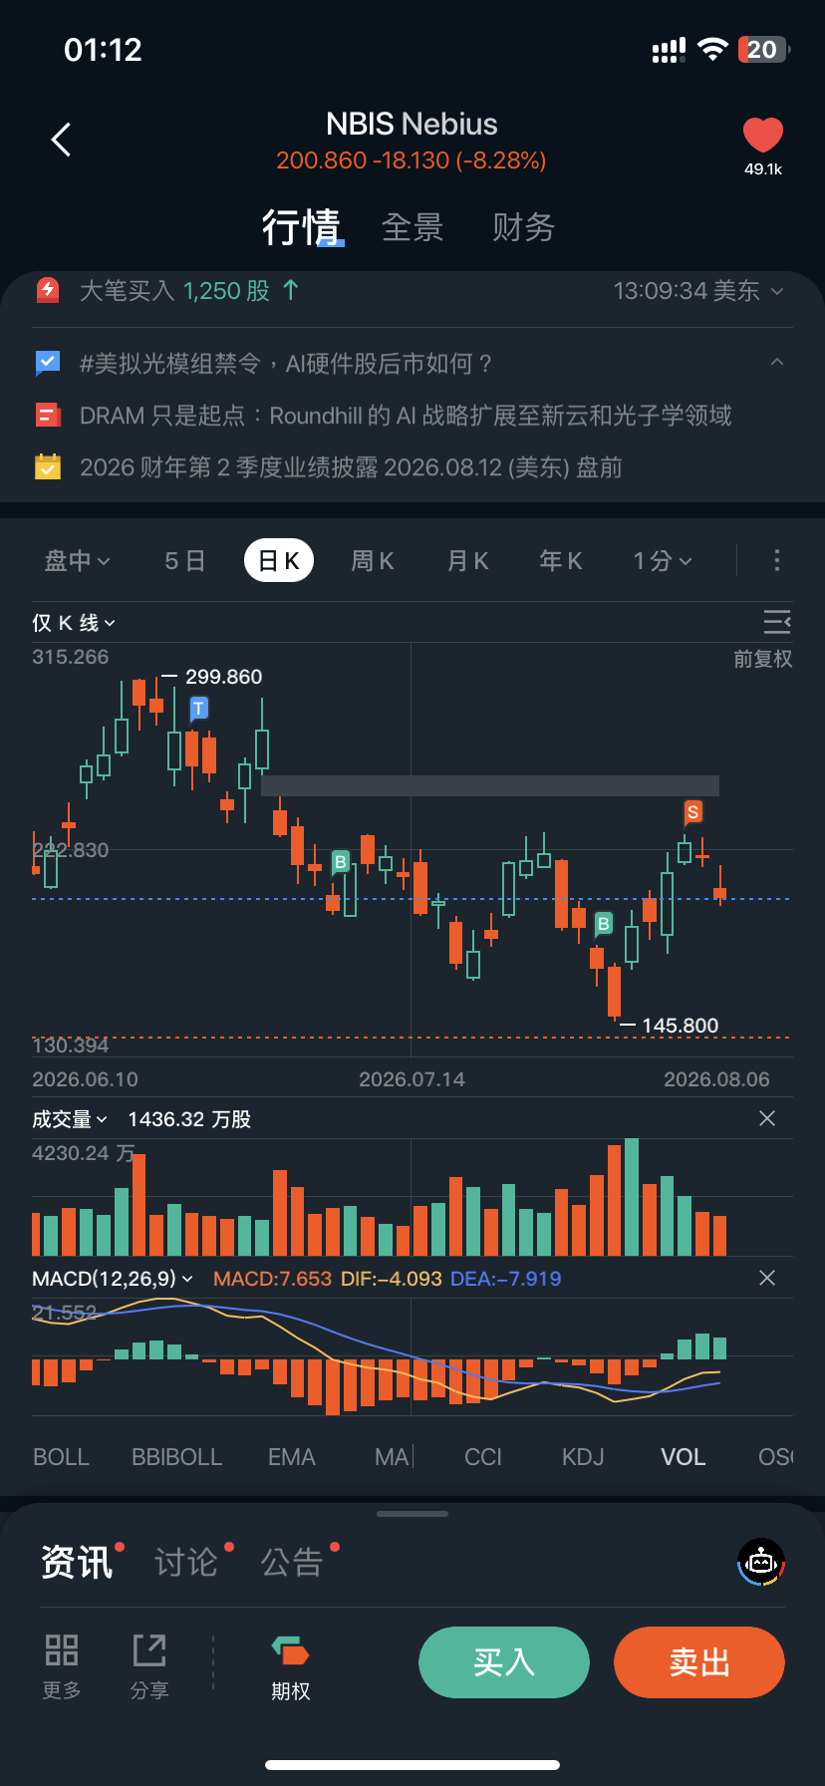Select the 日K chart period
Image resolution: width=825 pixels, height=1786 pixels.
point(279,561)
